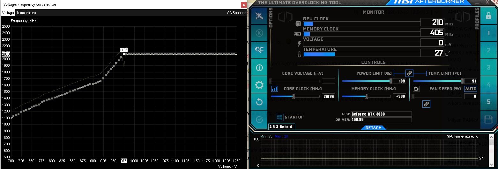Load profile slot 4
Viewport: 498px width, 169px height.
point(488,85)
